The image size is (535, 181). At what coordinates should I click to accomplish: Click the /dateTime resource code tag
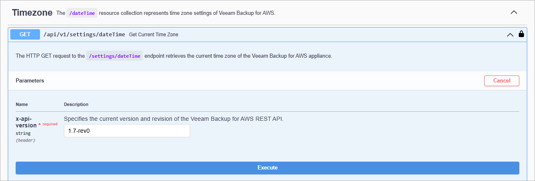point(82,13)
